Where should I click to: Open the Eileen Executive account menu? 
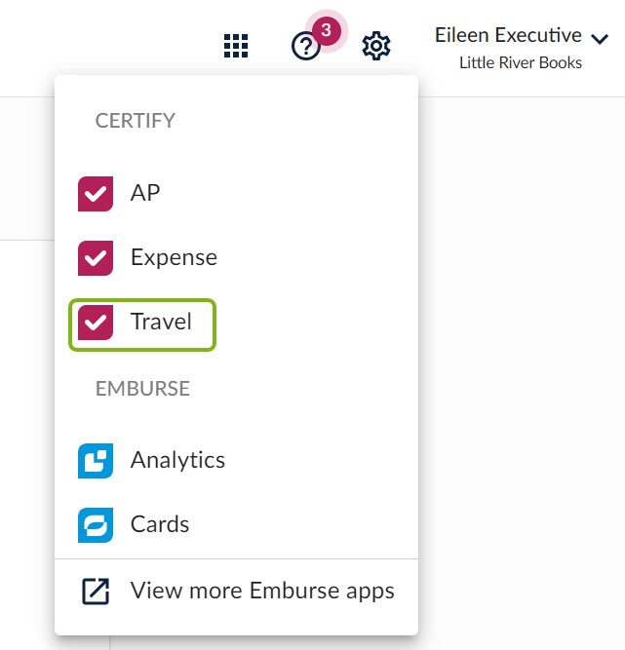tap(522, 47)
